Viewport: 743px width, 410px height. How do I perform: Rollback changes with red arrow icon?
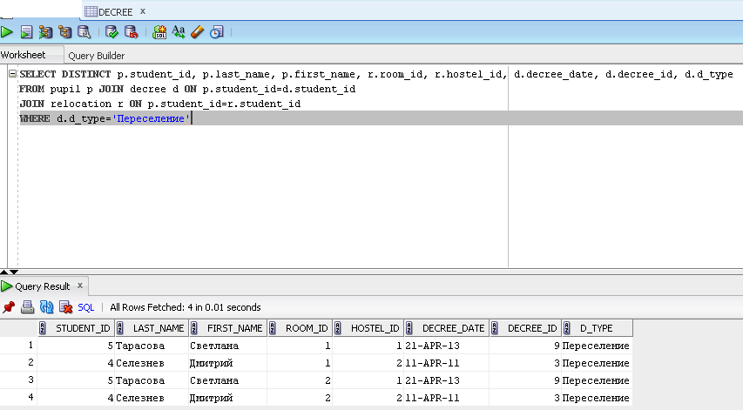pos(131,32)
